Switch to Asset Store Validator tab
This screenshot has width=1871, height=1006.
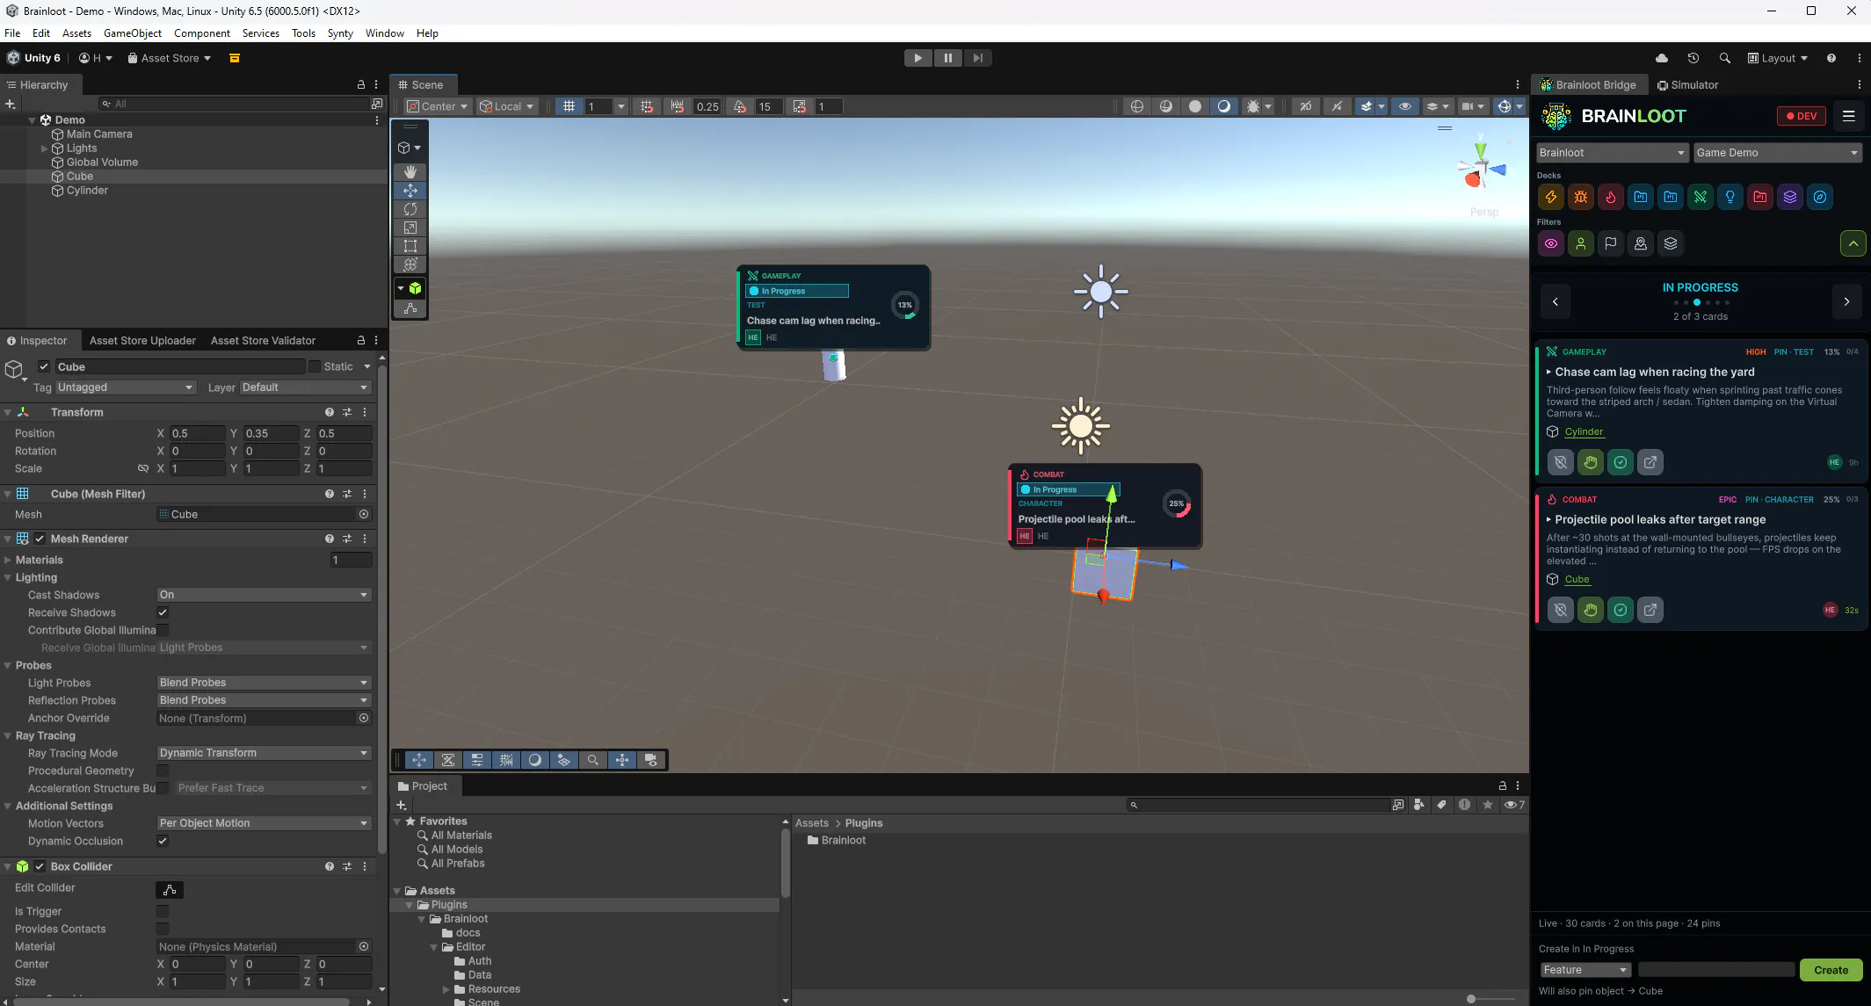pos(263,341)
